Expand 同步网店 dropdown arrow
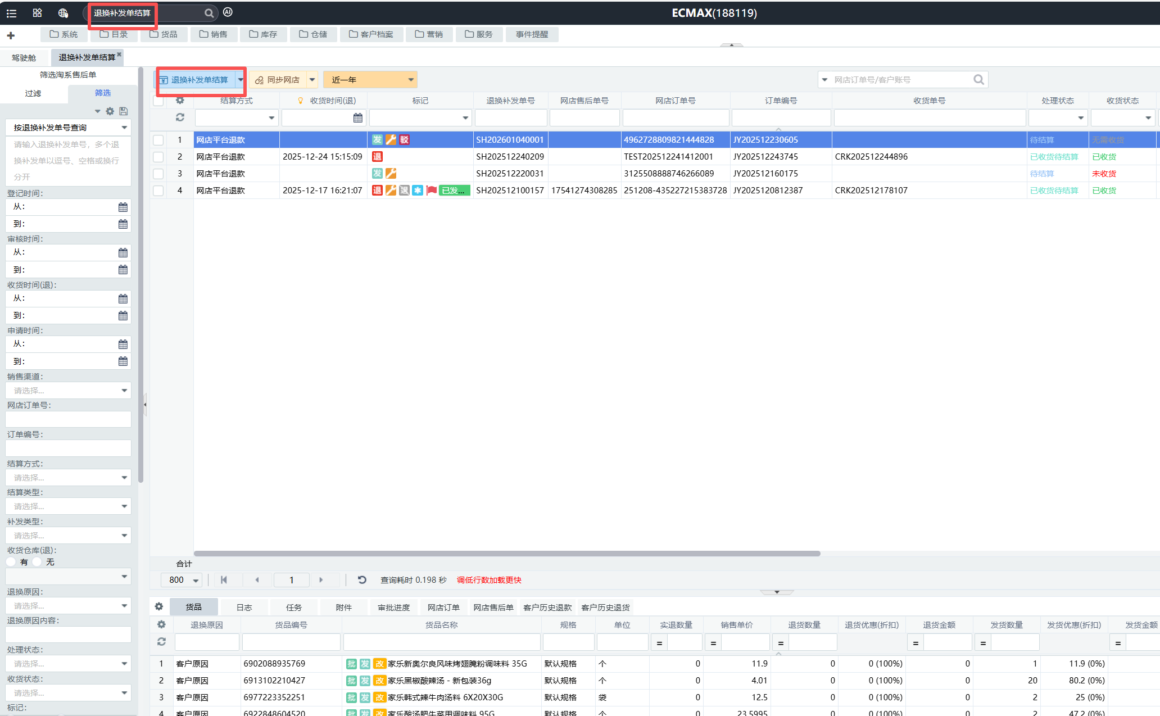 (312, 80)
